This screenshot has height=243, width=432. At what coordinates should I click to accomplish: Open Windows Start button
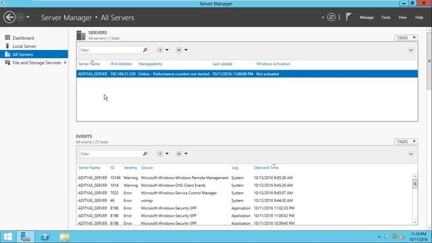tap(7, 237)
